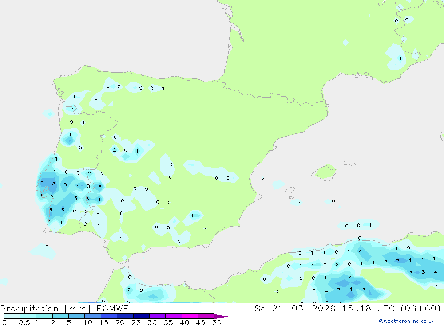Click the legend label 25
Image resolution: width=444 pixels, height=325 pixels.
136,322
